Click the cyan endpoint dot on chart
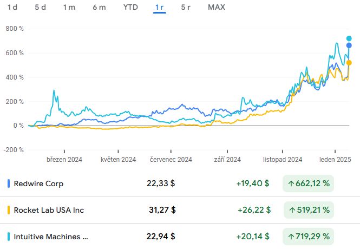 [x=349, y=38]
